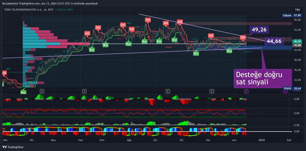Select the lowest Buy label under volume profile
Image resolution: width=306 pixels, height=151 pixels.
tap(23, 92)
